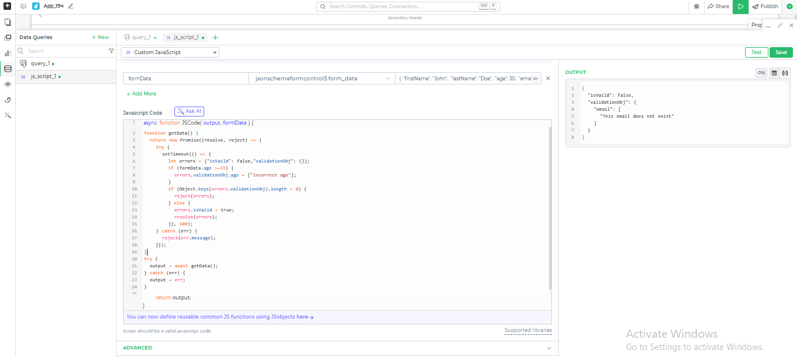
Task: Run app preview with play icon
Action: point(740,6)
